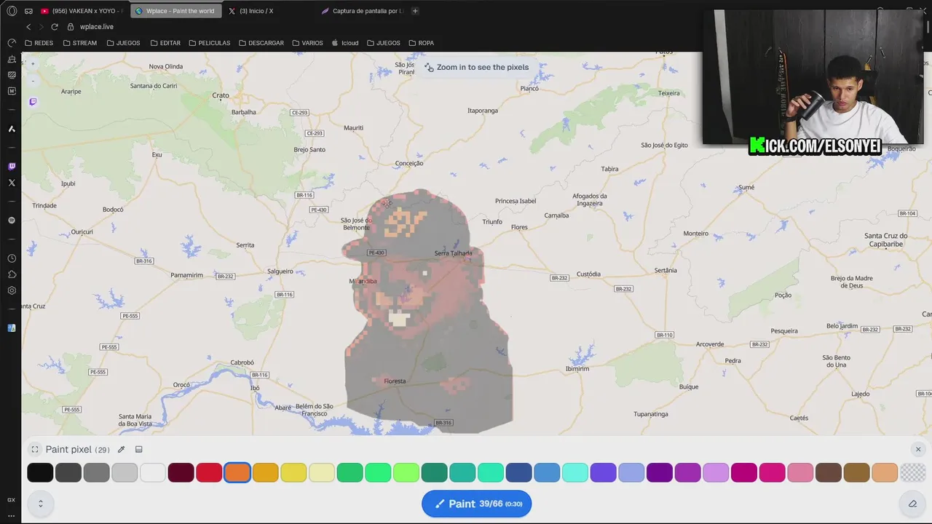Select the dark gray color swatch
The height and width of the screenshot is (524, 932).
(68, 472)
